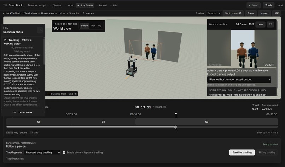Open Shot types · 39
The height and width of the screenshot is (167, 285).
coord(233,13)
